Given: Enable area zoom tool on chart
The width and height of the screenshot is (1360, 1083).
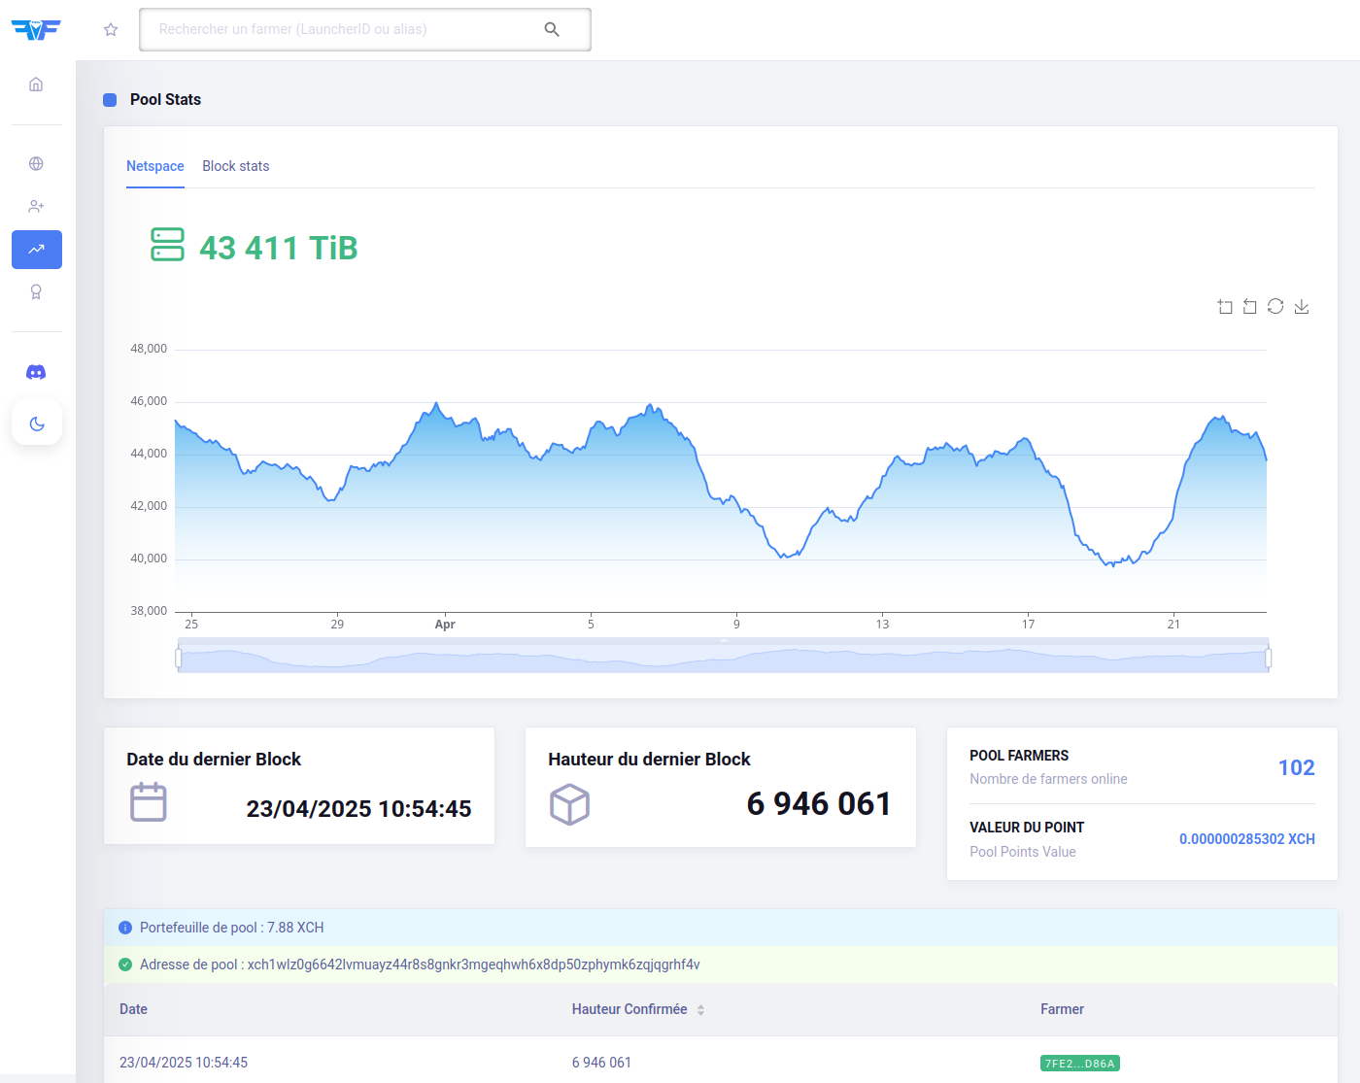Looking at the screenshot, I should [1225, 307].
